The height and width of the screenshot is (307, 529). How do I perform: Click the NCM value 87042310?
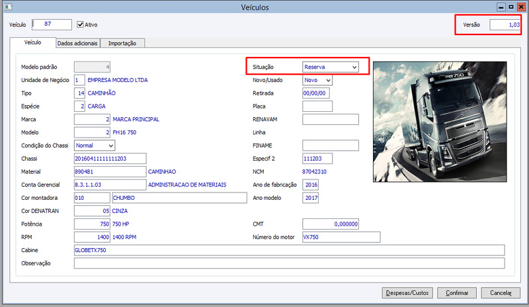click(x=314, y=171)
